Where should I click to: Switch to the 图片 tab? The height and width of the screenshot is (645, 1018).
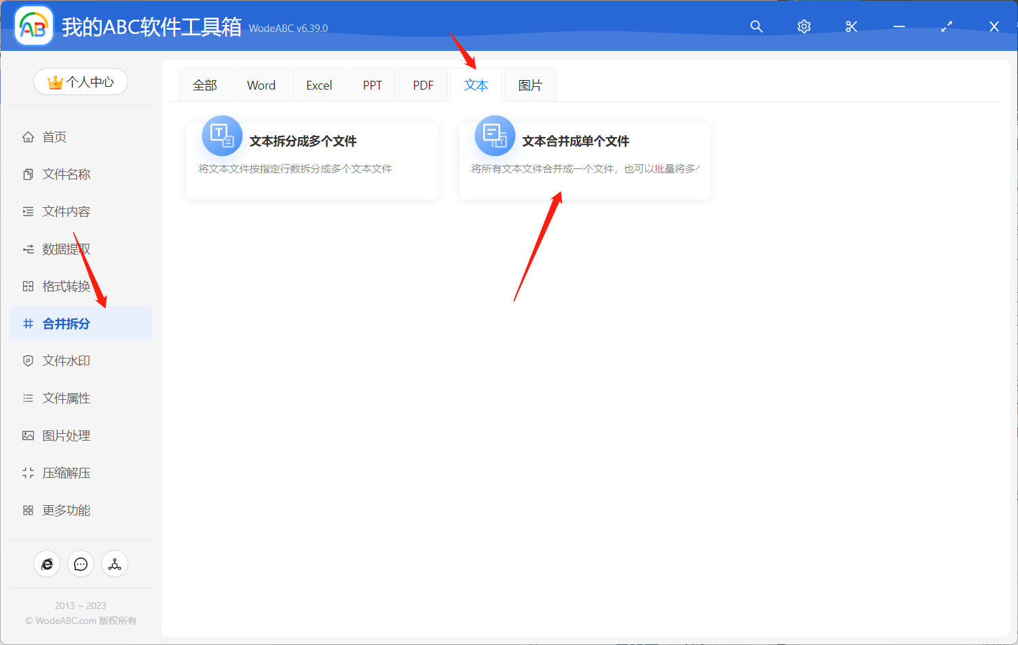530,84
